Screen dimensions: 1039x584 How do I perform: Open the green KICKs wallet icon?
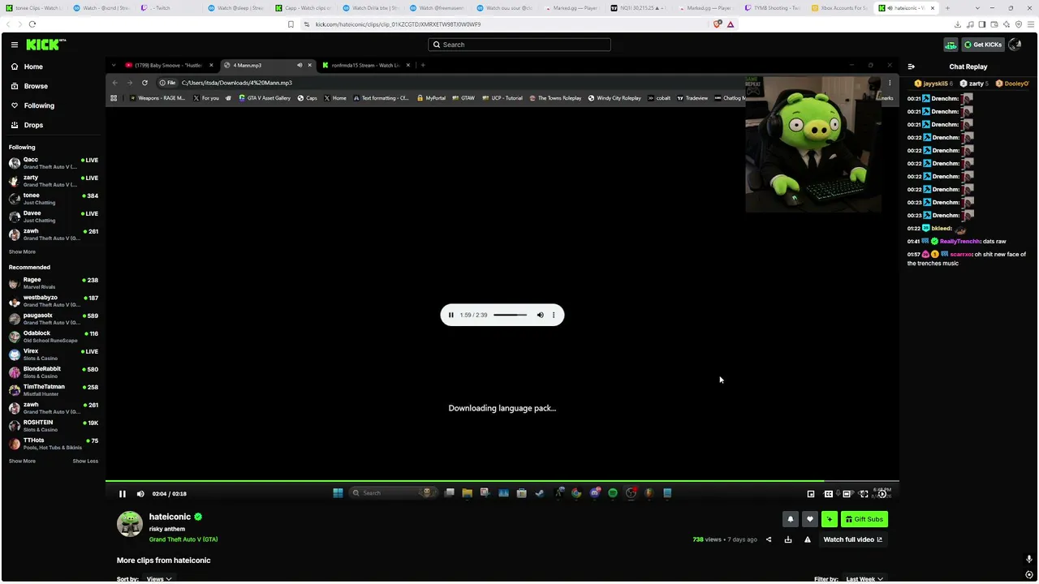(x=951, y=45)
